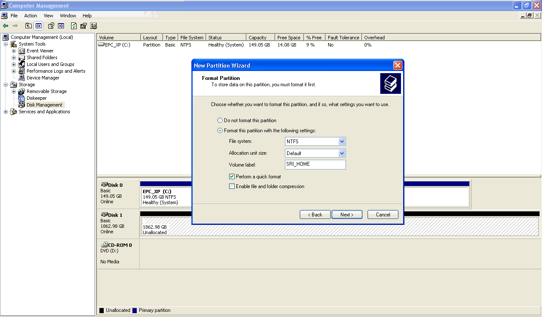Uncheck 'Perform a quick format' checkbox

pos(232,177)
